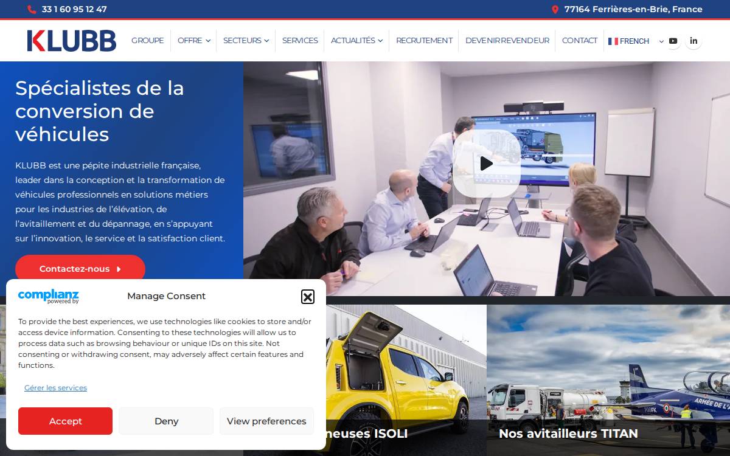Call the number 33 1 60 95 12 47
Viewport: 730px width, 456px height.
point(74,9)
